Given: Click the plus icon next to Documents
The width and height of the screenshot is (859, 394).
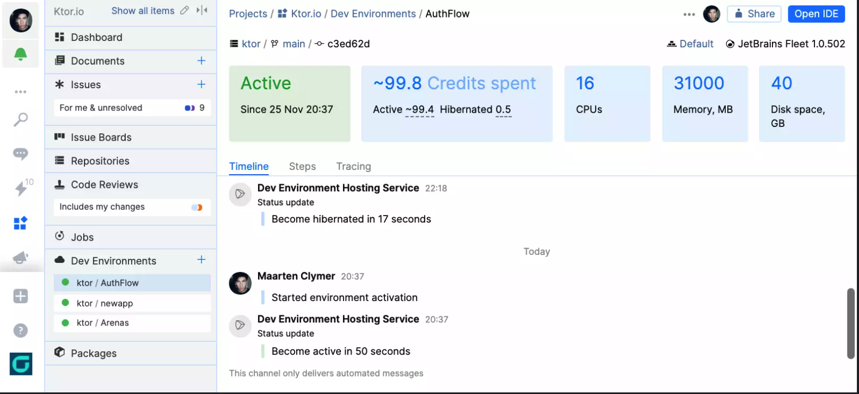Looking at the screenshot, I should (x=201, y=61).
